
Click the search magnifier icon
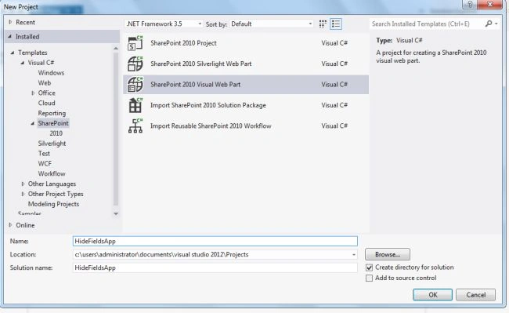coord(488,24)
